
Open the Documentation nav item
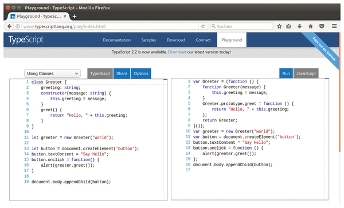coord(117,40)
